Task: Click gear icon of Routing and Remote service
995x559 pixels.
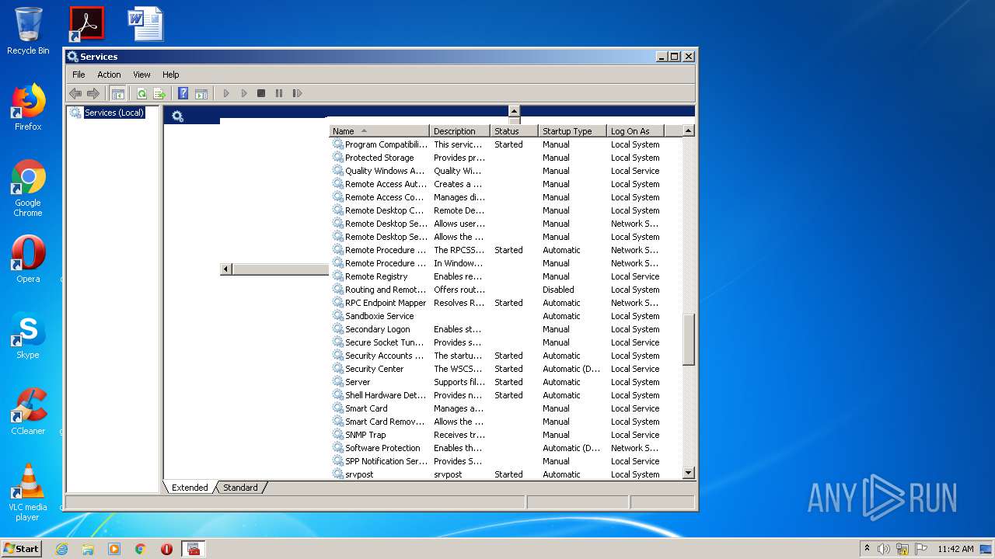Action: (338, 290)
